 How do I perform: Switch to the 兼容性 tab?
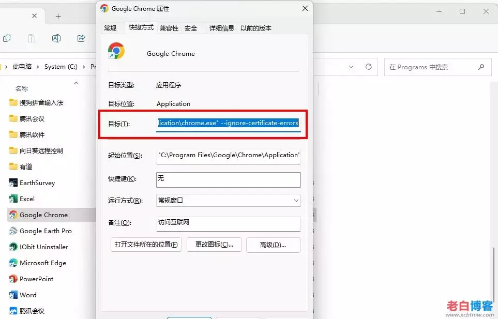click(x=168, y=28)
